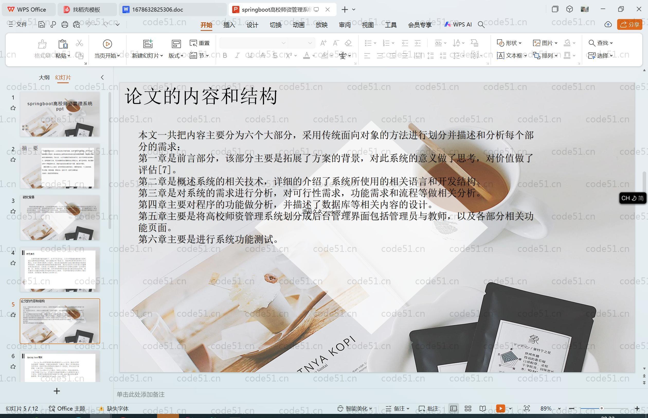Viewport: 648px width, 418px height.
Task: Click the Save icon in quick toolbar
Action: click(42, 24)
